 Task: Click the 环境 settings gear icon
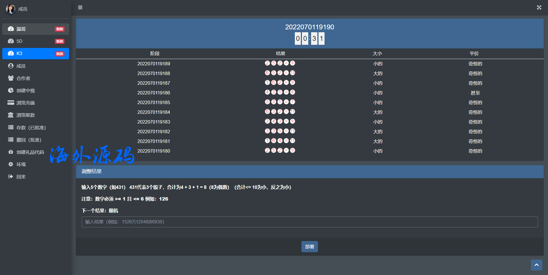(x=11, y=164)
